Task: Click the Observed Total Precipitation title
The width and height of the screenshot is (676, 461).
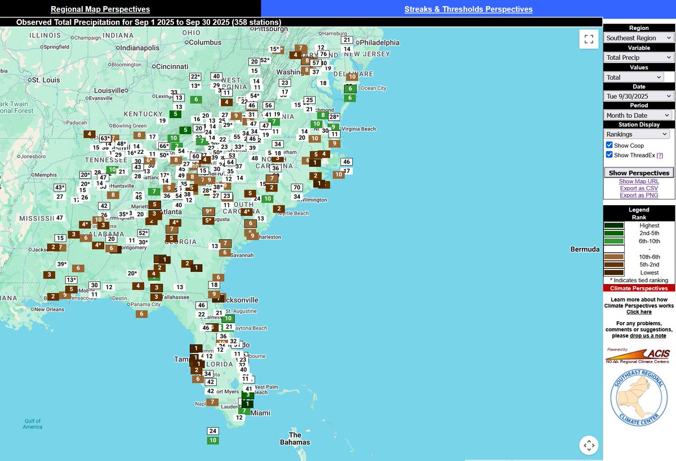Action: point(149,22)
